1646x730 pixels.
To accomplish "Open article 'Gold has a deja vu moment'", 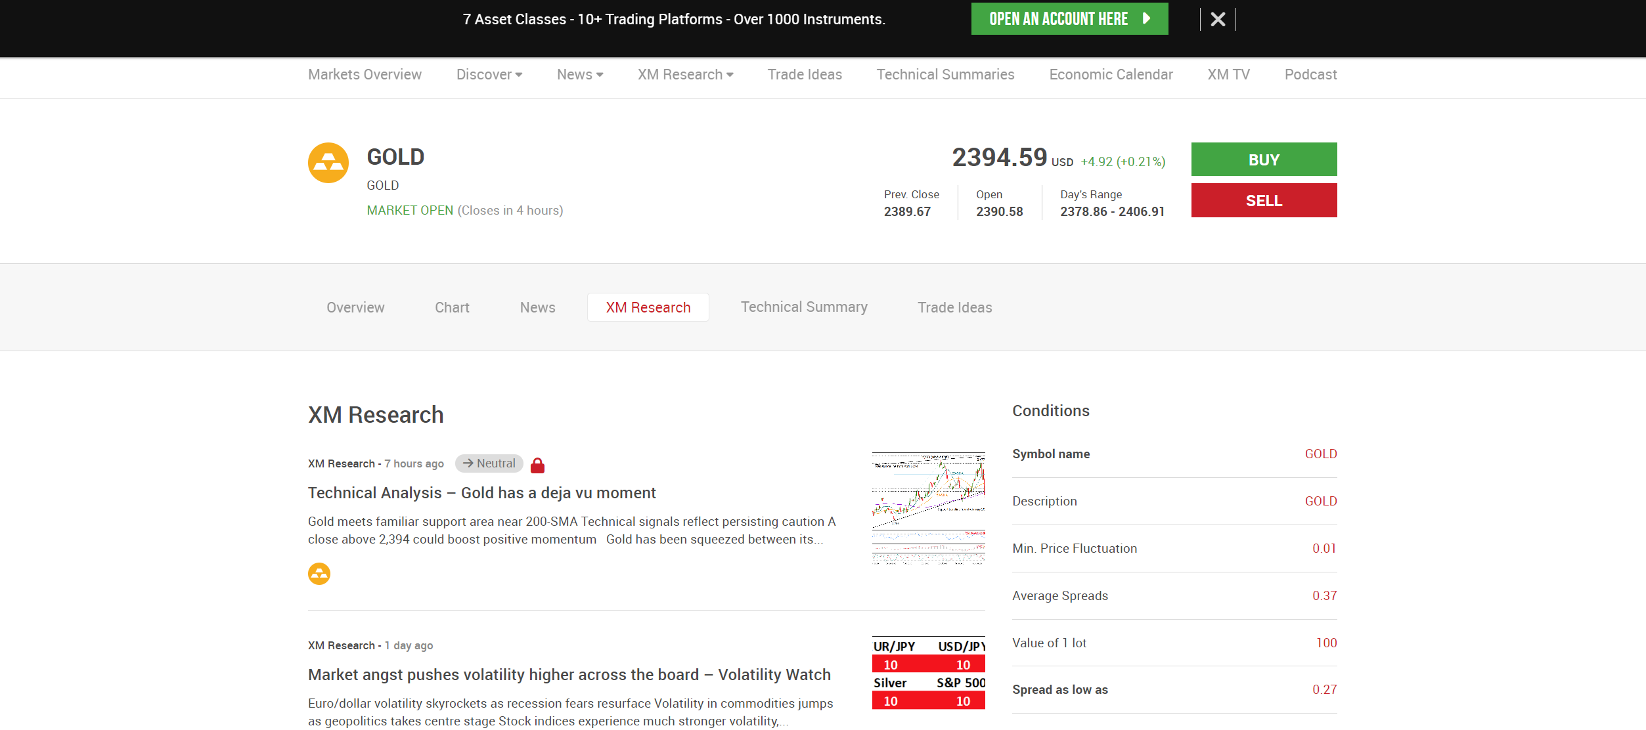I will coord(481,493).
